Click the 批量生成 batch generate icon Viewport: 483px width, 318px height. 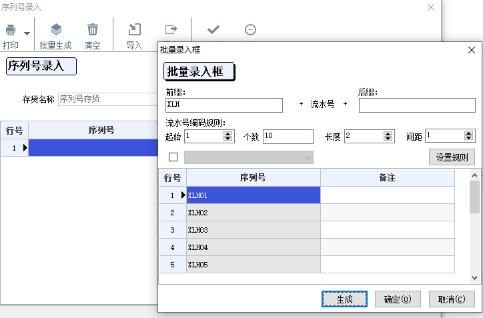click(x=56, y=30)
